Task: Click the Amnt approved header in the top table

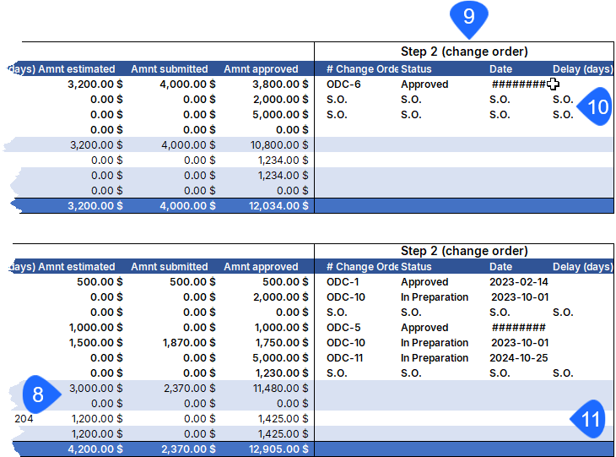Action: [261, 69]
